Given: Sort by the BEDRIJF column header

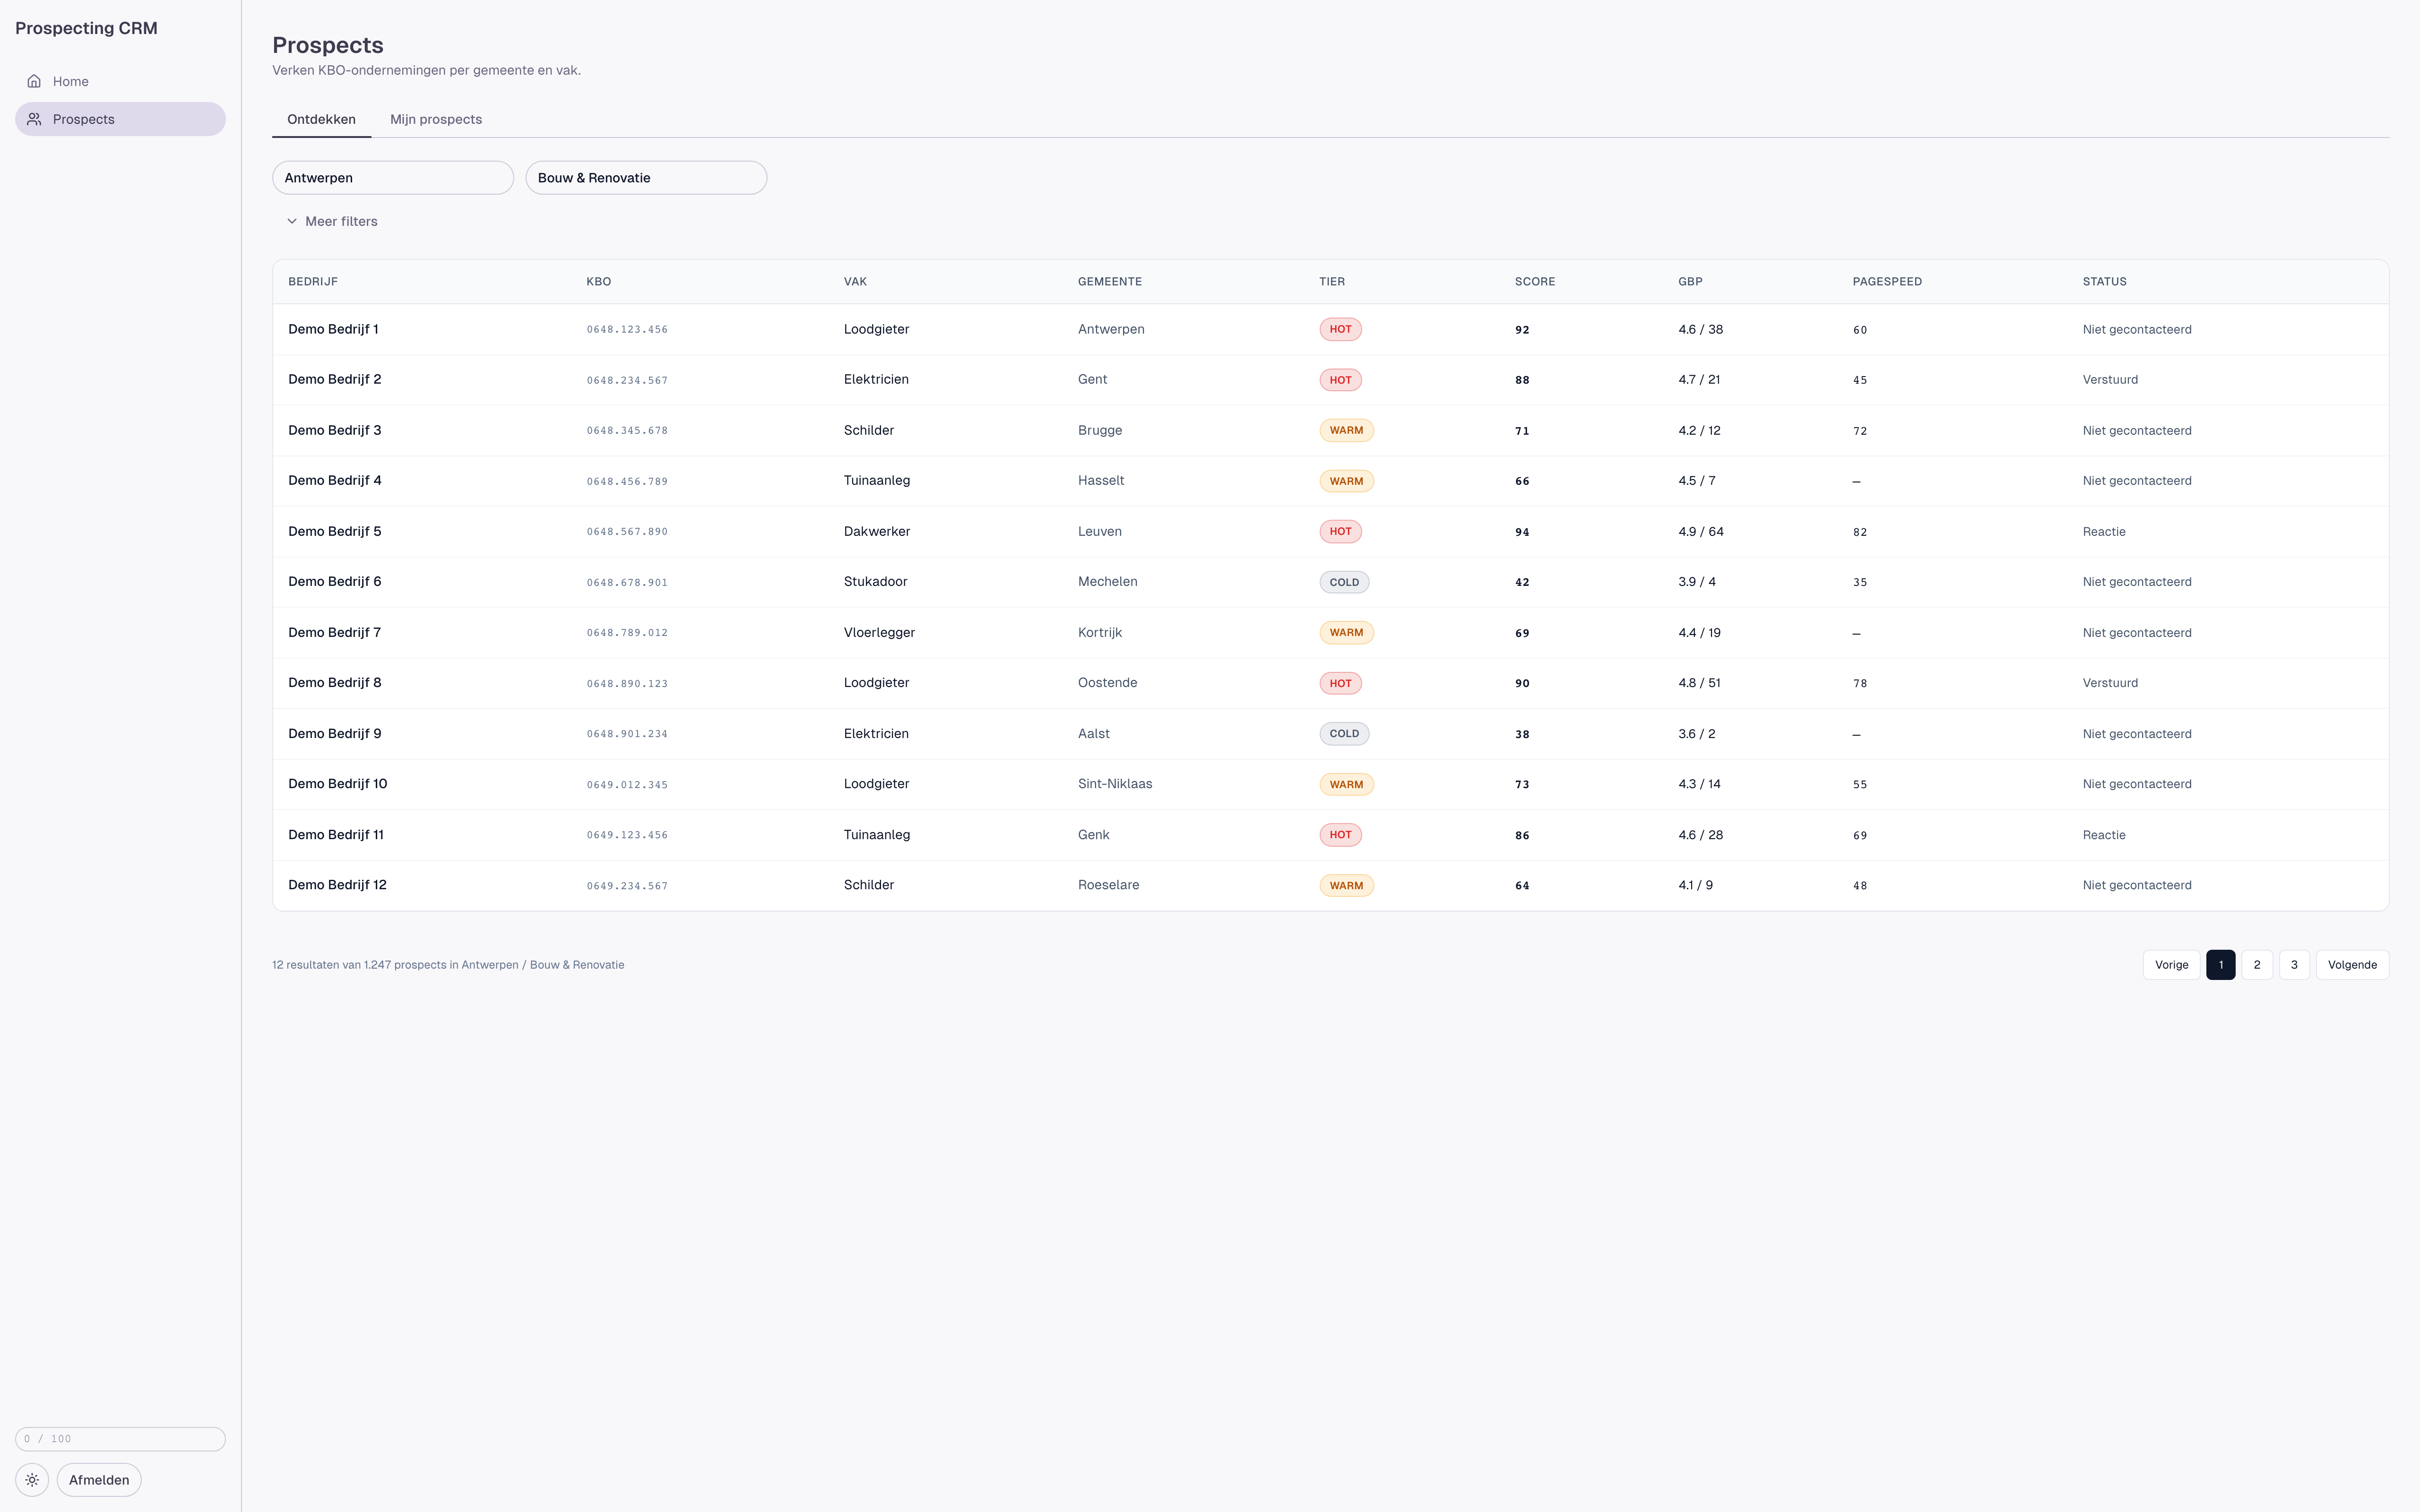Looking at the screenshot, I should (313, 282).
